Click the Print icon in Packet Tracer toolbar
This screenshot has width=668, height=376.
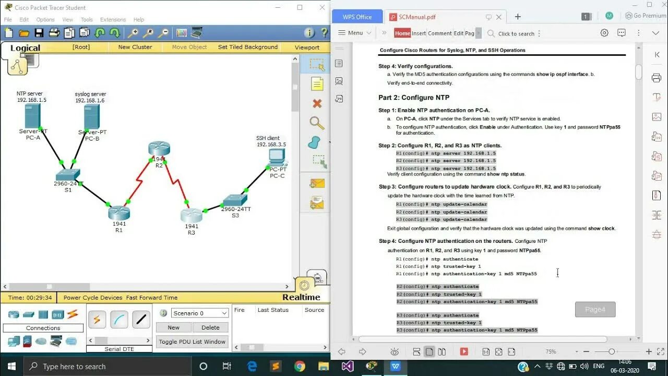(x=54, y=33)
